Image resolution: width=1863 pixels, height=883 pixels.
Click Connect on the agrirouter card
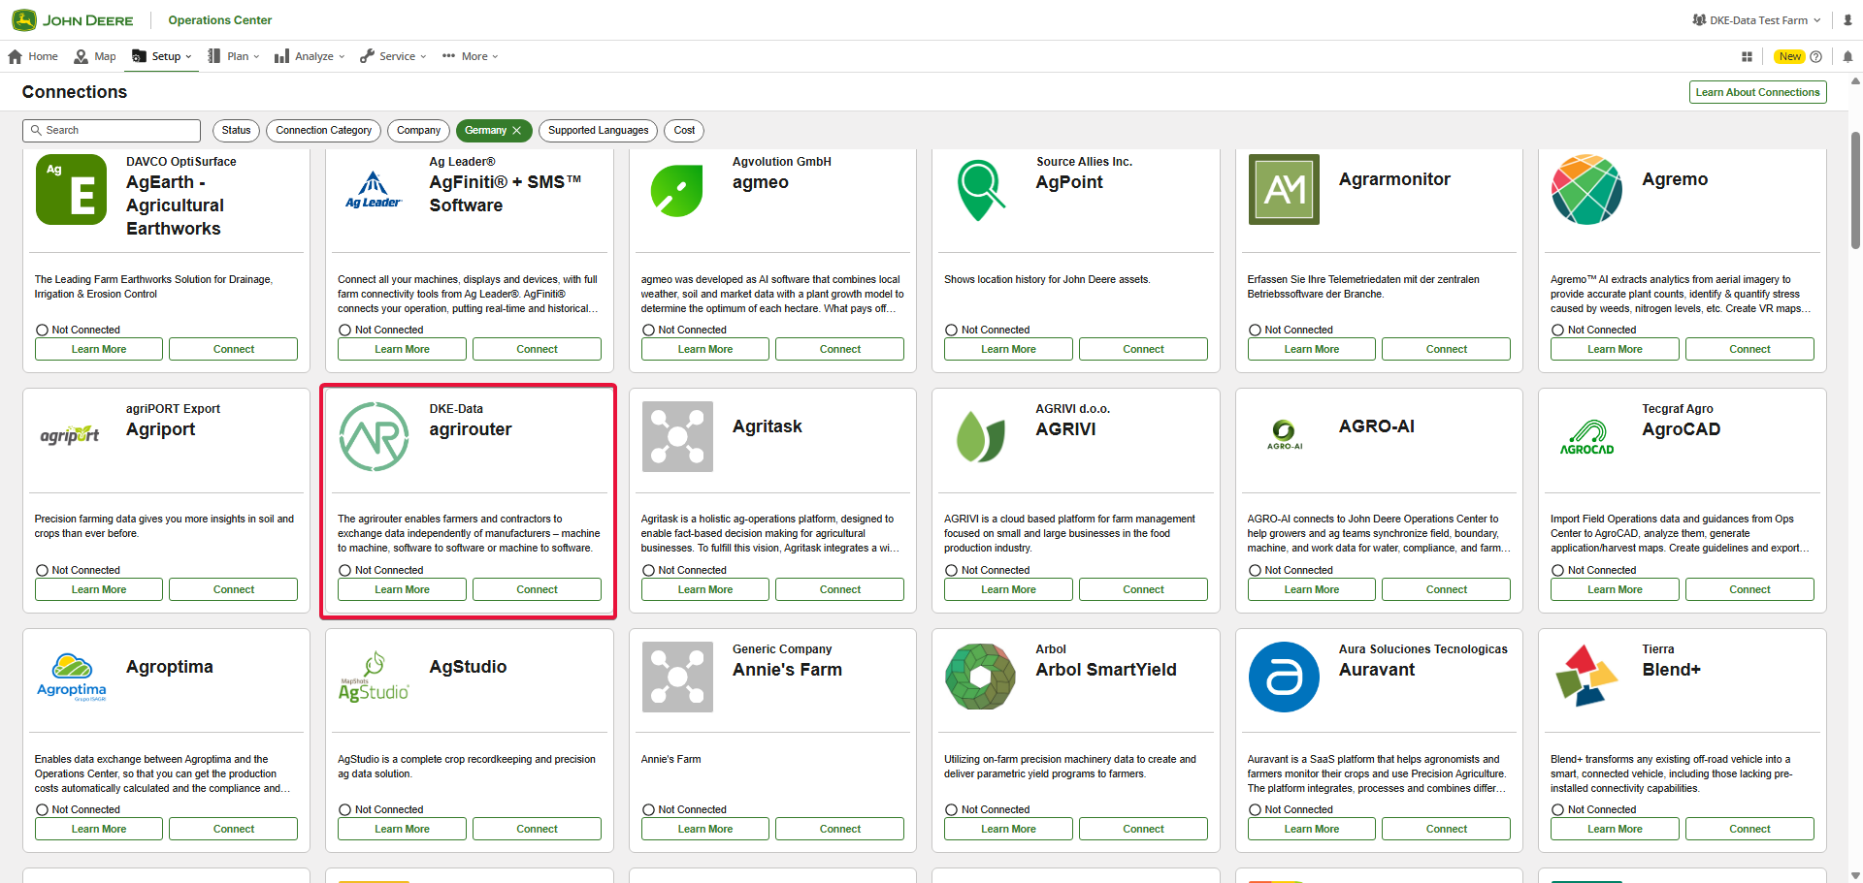pyautogui.click(x=537, y=589)
